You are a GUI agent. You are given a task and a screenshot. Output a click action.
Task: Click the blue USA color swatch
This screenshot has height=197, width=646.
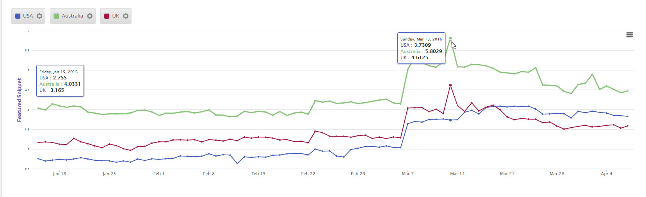18,16
